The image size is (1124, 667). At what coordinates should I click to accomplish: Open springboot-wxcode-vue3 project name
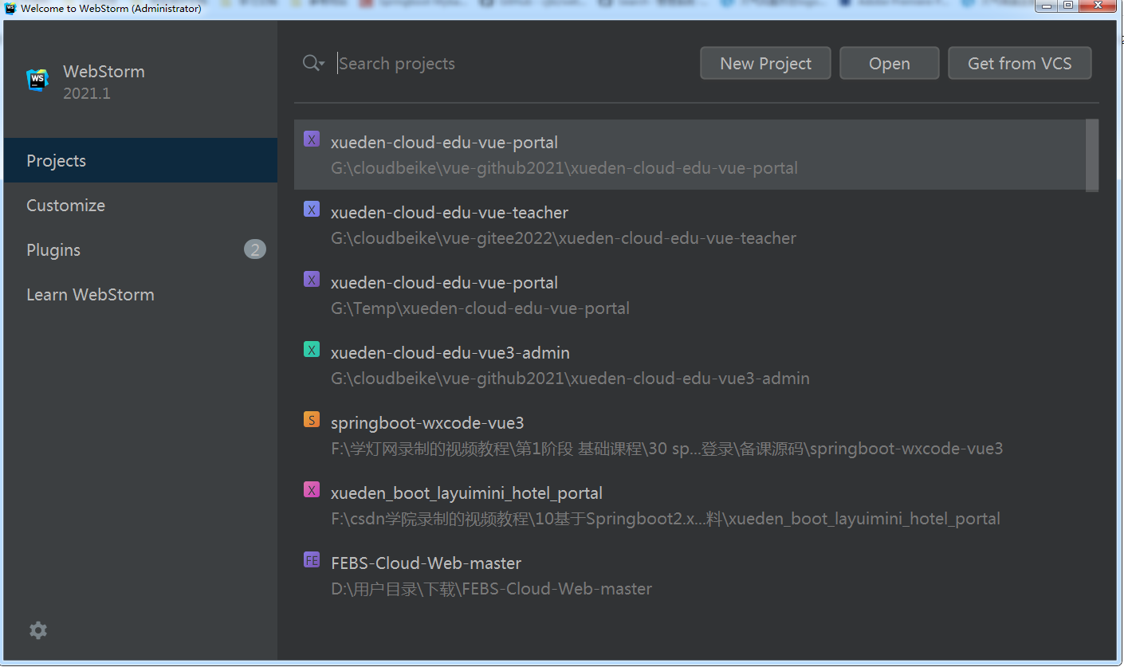coord(427,423)
